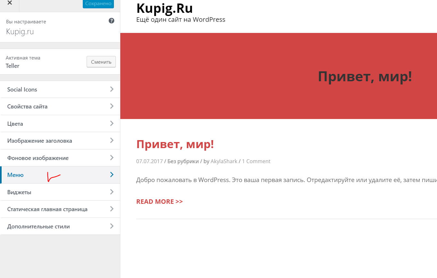The width and height of the screenshot is (437, 278).
Task: Click the Сменить theme button
Action: tap(101, 62)
